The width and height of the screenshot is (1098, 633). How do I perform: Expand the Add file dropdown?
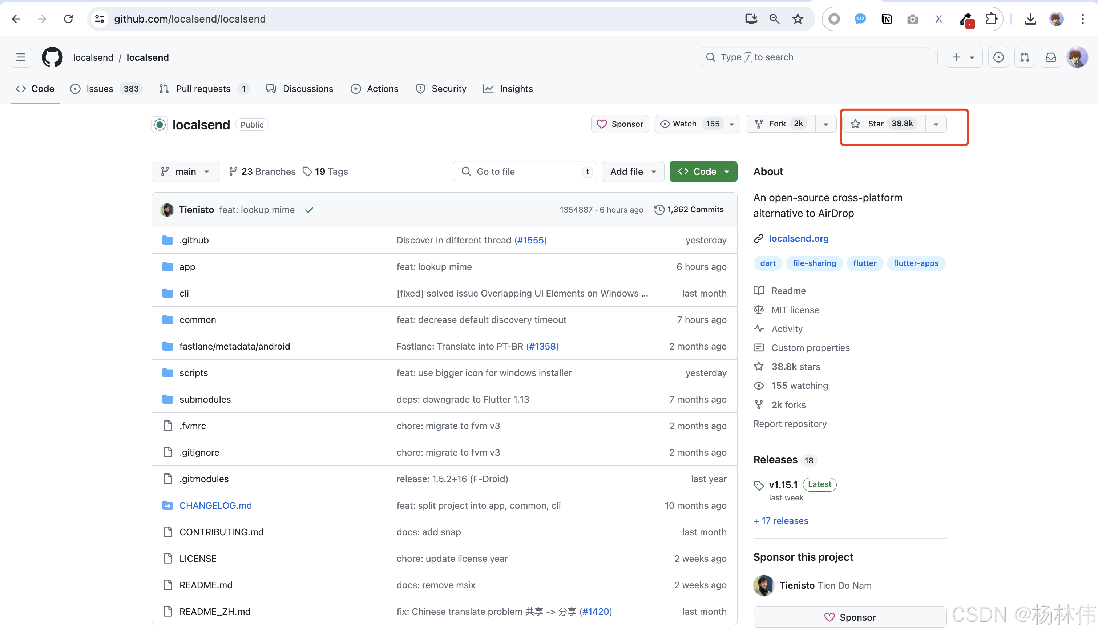633,171
